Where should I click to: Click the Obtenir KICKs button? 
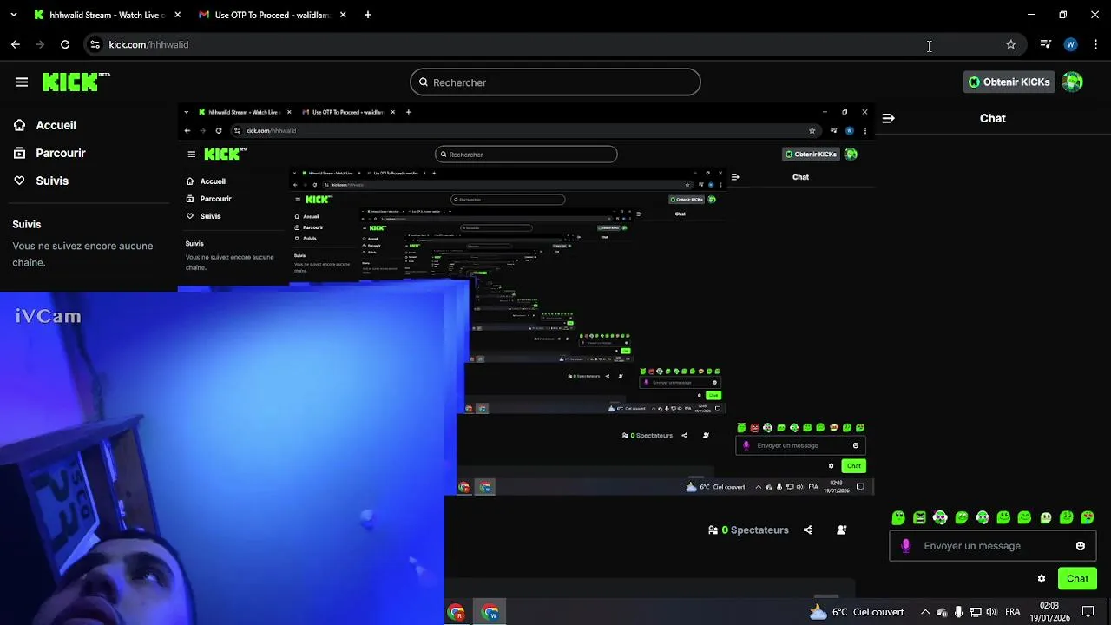(x=1009, y=82)
